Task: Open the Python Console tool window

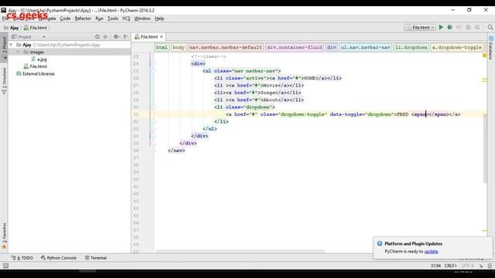Action: (x=59, y=258)
